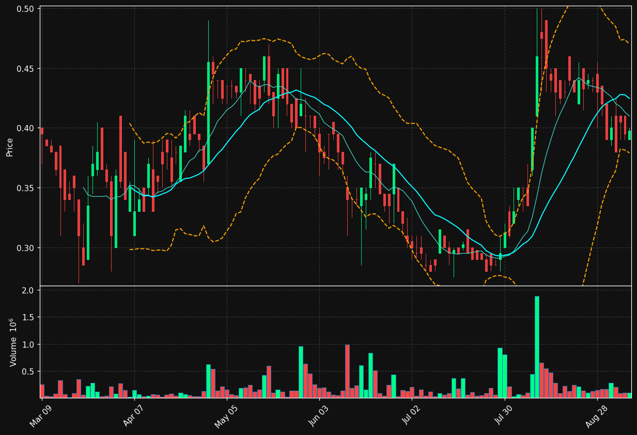Click the 0.45 price axis label
This screenshot has width=637, height=435.
25,69
